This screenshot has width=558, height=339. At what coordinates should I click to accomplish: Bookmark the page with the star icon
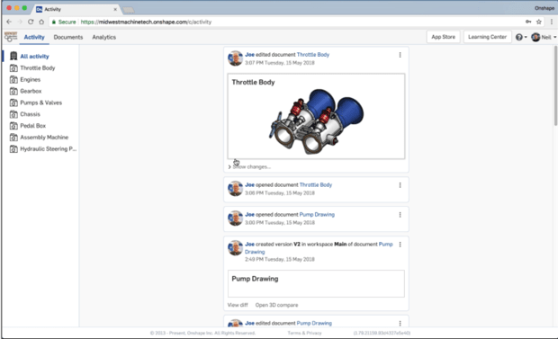pyautogui.click(x=539, y=22)
